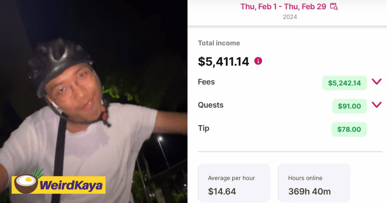Viewport: 387px width, 203px height.
Task: Select the Quests row label
Action: coord(211,105)
